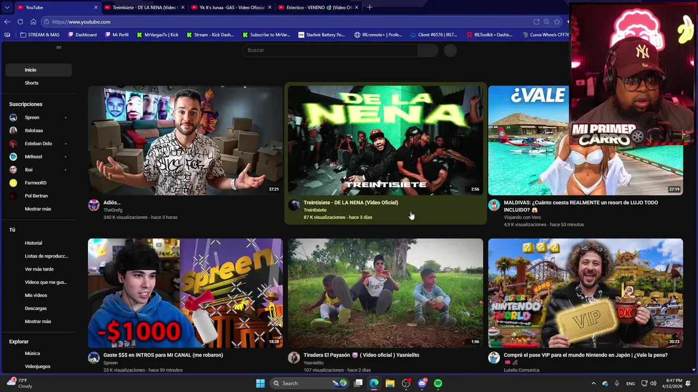Play Spreen's -$1000 video thumbnail

[x=185, y=293]
